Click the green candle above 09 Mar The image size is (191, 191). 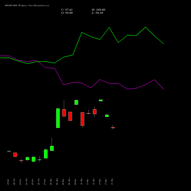coord(76,102)
